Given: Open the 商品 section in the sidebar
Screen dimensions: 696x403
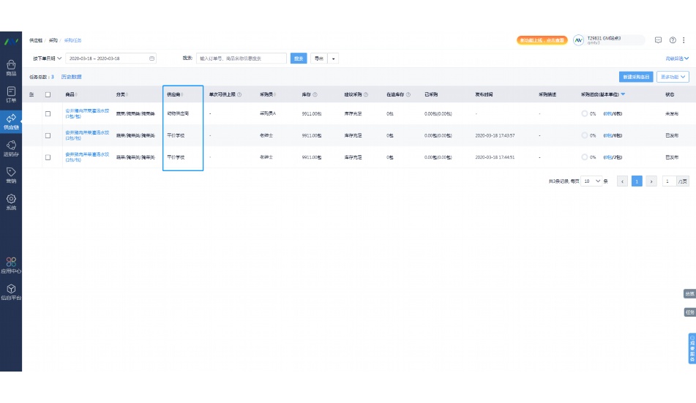Looking at the screenshot, I should [x=11, y=67].
